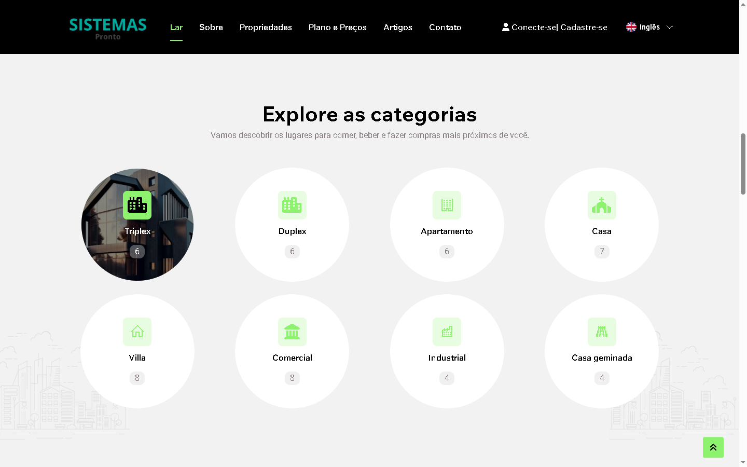This screenshot has width=747, height=467.
Task: Go to the Sobre menu item
Action: coord(211,27)
